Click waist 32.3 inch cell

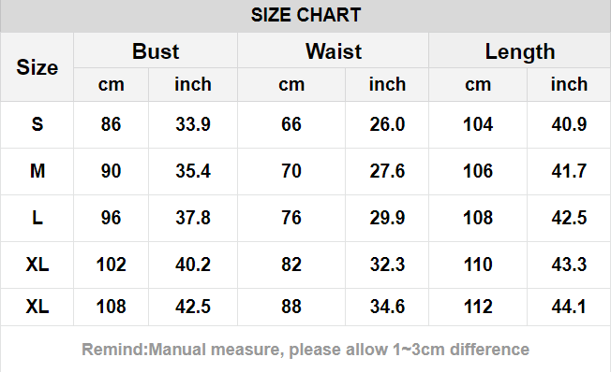coord(387,265)
